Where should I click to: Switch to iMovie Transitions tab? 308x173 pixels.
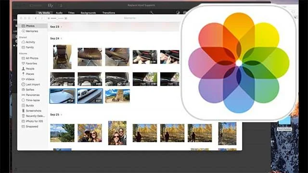point(109,13)
